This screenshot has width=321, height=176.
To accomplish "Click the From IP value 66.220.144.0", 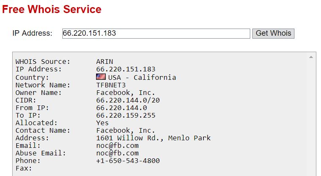I will coord(122,108).
